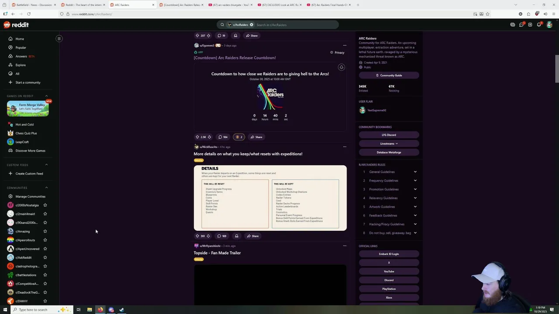
Task: Open the Embark ID Login link
Action: tap(389, 254)
